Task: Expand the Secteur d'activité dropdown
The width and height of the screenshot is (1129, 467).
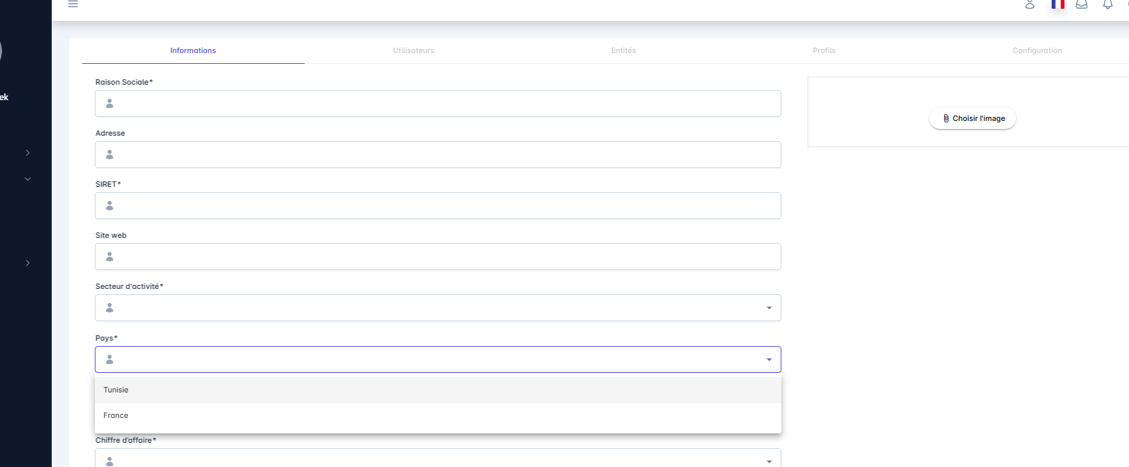Action: point(769,308)
